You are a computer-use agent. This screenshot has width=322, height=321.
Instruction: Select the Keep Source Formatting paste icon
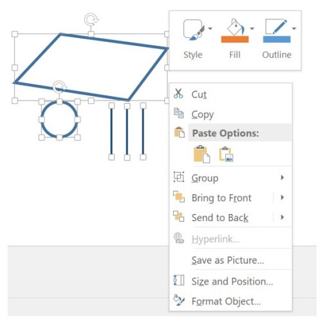coord(202,154)
